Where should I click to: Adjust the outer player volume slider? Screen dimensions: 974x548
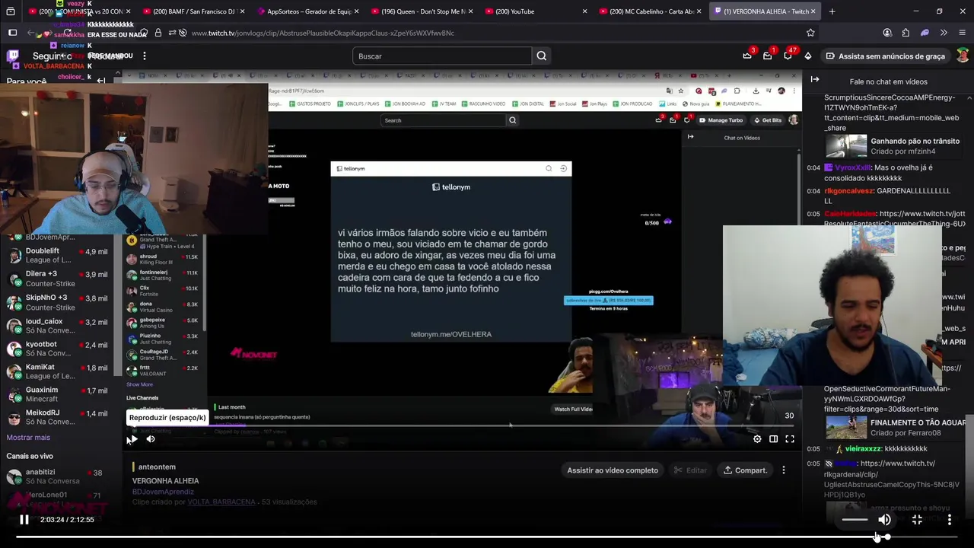(855, 520)
